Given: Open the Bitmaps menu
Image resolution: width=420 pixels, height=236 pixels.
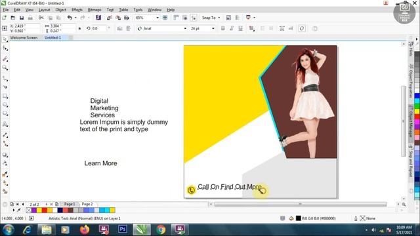Looking at the screenshot, I should pos(94,10).
